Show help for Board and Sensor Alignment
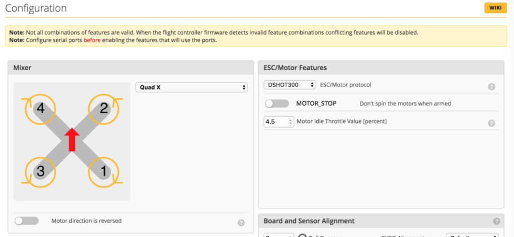Image resolution: width=514 pixels, height=237 pixels. click(x=496, y=221)
